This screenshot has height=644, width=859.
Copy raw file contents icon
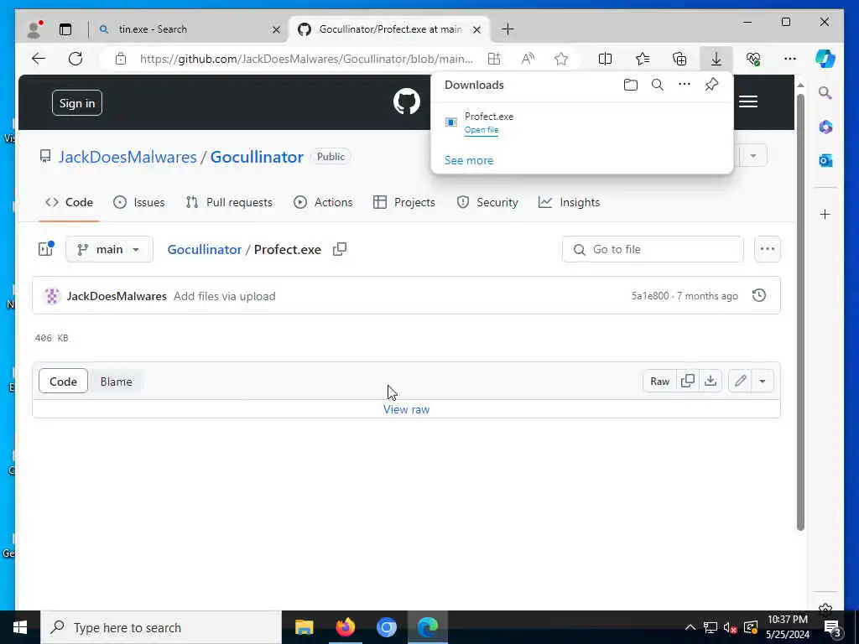(x=688, y=382)
